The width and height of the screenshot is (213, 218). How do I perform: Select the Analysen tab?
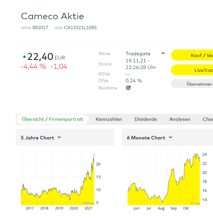[x=180, y=119]
